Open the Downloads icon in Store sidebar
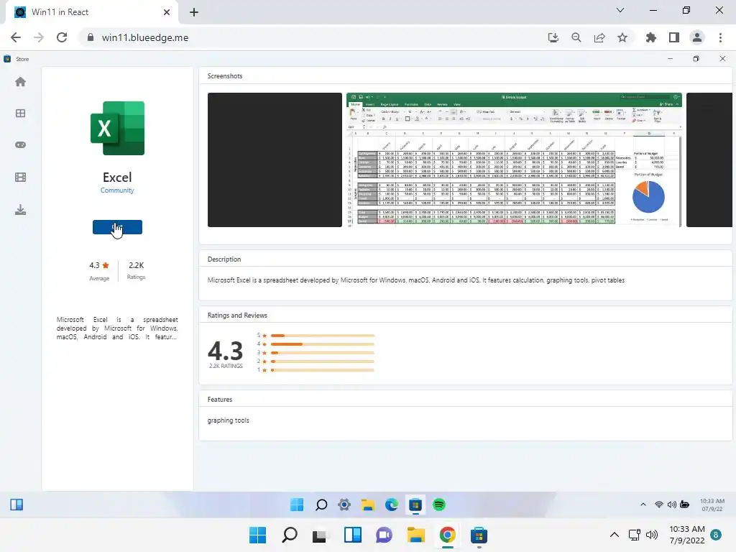Screen dimensions: 736x552 20,209
